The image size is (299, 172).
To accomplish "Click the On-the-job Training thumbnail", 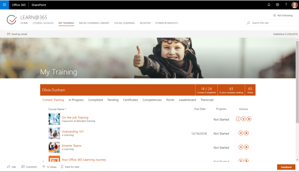I will 54,119.
